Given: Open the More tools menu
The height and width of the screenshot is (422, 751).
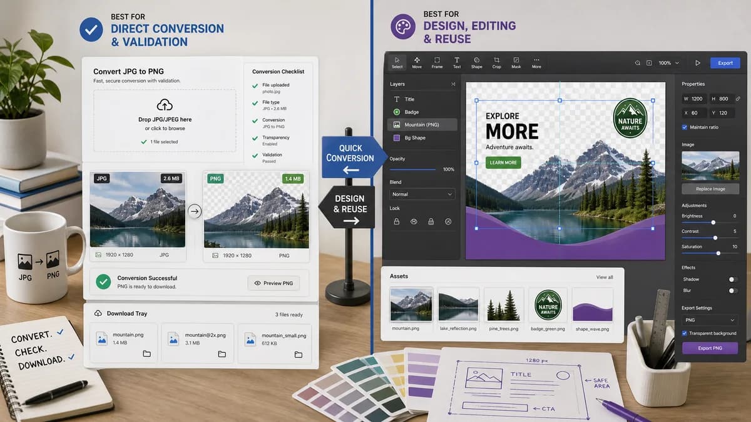Looking at the screenshot, I should [536, 63].
